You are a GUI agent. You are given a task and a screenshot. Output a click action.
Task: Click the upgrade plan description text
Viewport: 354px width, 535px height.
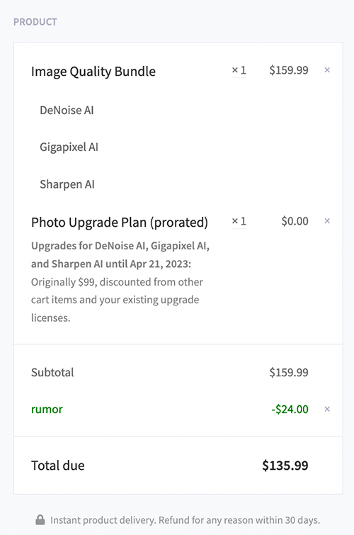[x=120, y=281]
